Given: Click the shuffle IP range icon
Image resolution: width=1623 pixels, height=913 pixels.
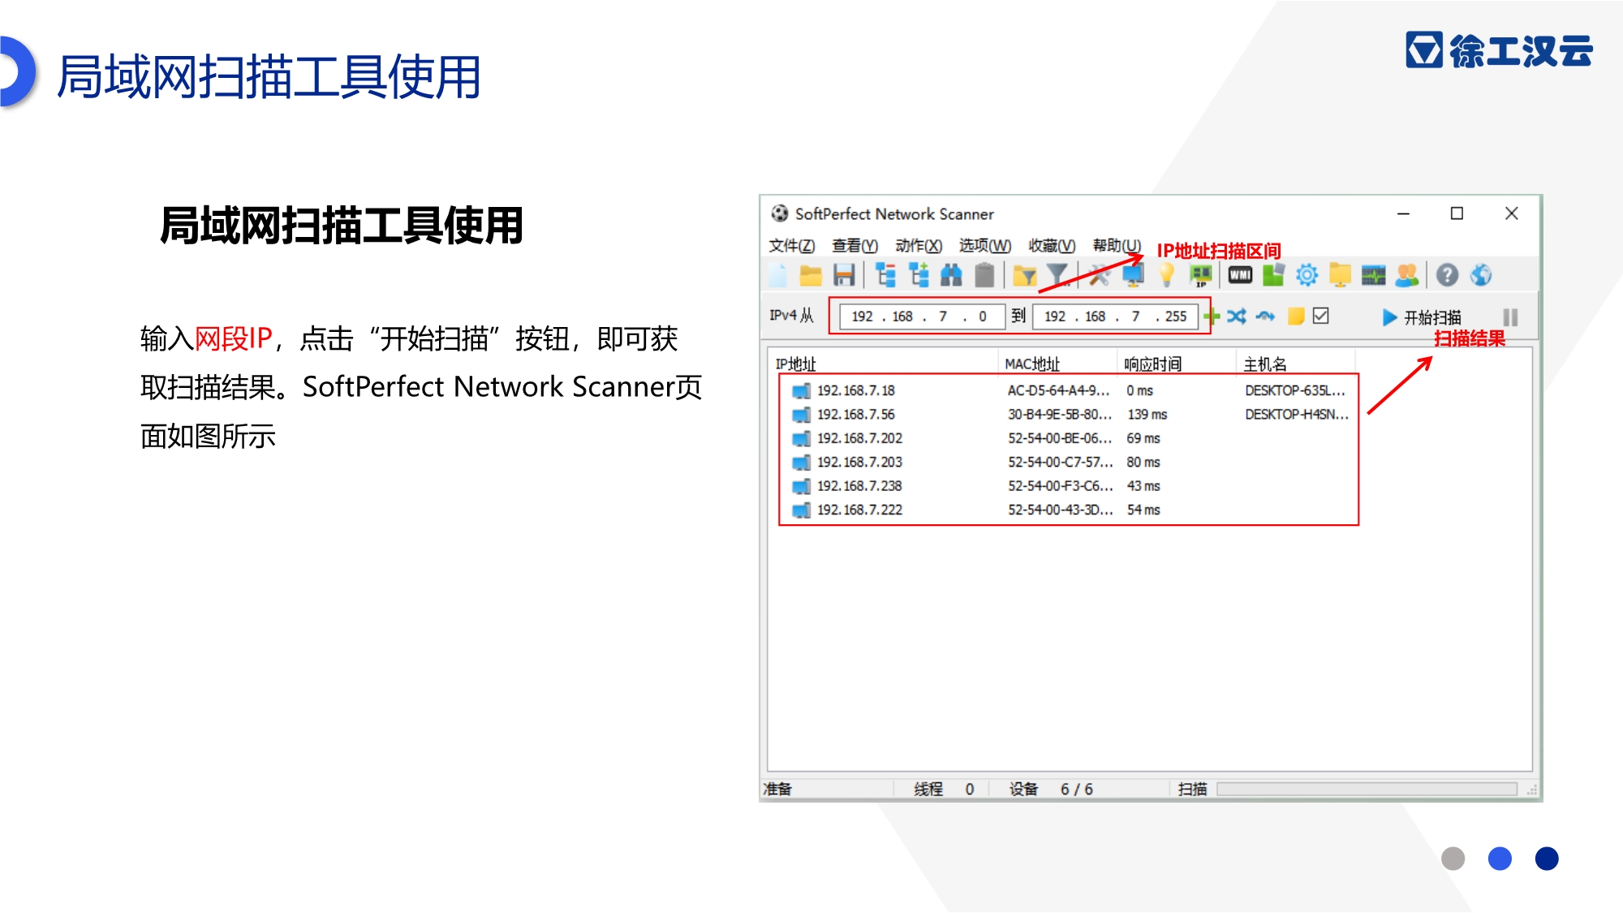Looking at the screenshot, I should [x=1237, y=317].
